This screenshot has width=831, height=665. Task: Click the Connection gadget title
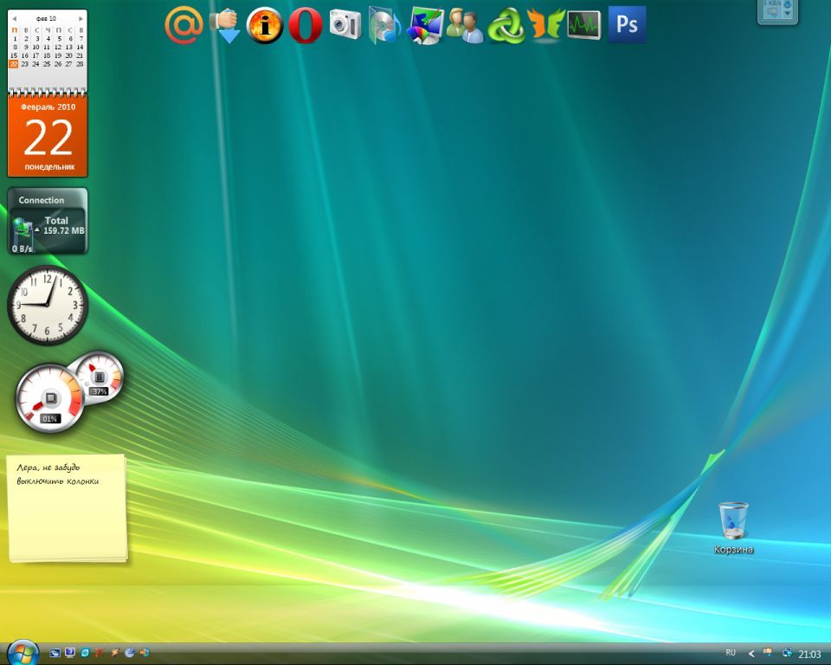[42, 200]
